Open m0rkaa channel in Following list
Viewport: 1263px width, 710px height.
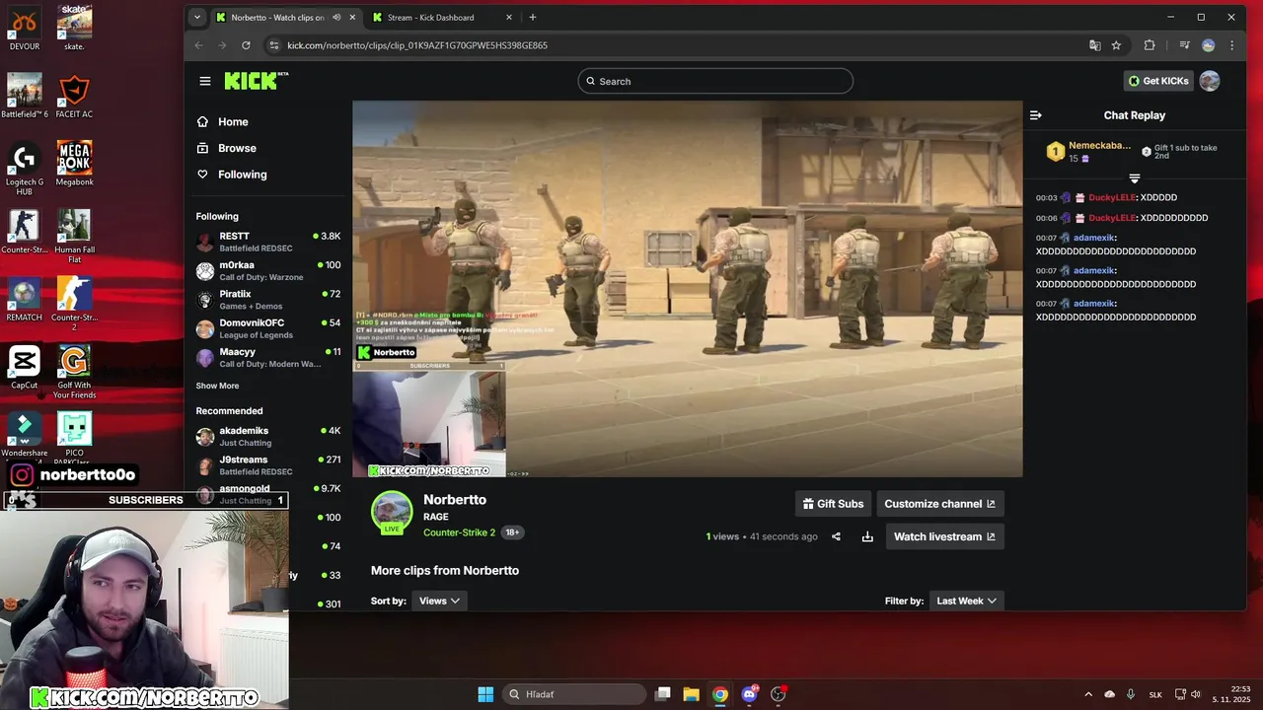click(x=268, y=271)
